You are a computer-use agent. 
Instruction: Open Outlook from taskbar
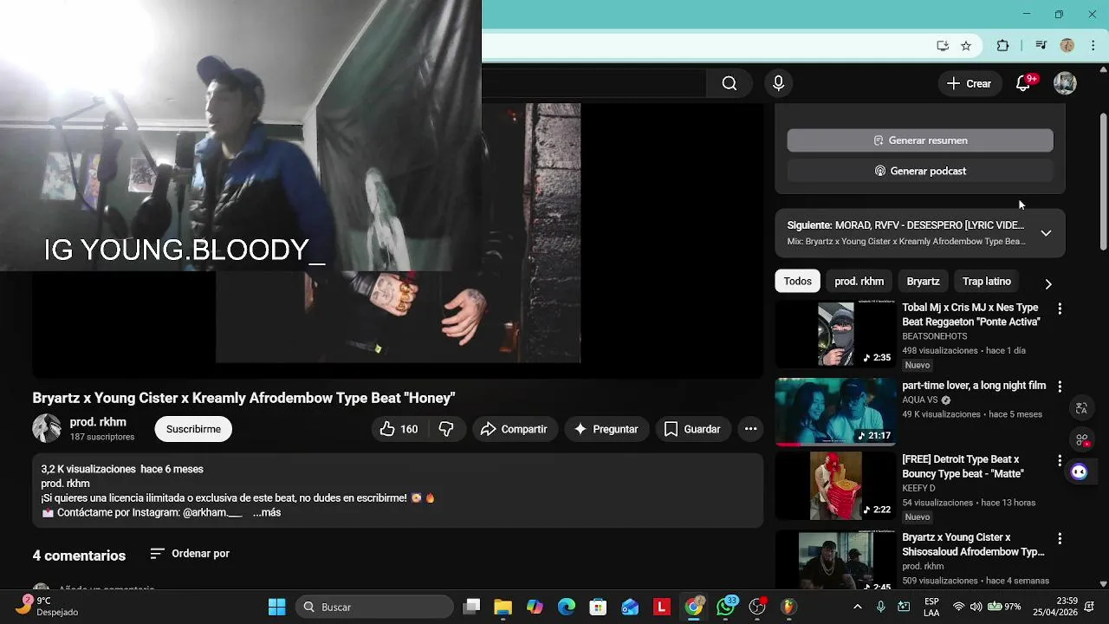tap(630, 607)
